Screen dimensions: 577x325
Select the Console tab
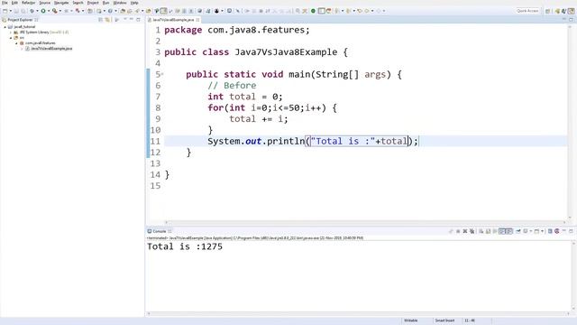[x=160, y=231]
